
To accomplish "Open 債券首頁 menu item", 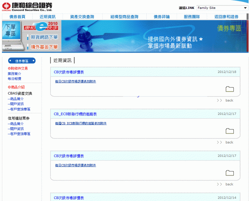I will pyautogui.click(x=17, y=17).
